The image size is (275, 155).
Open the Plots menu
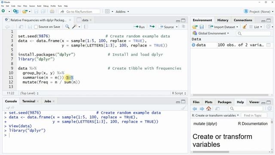point(25,6)
